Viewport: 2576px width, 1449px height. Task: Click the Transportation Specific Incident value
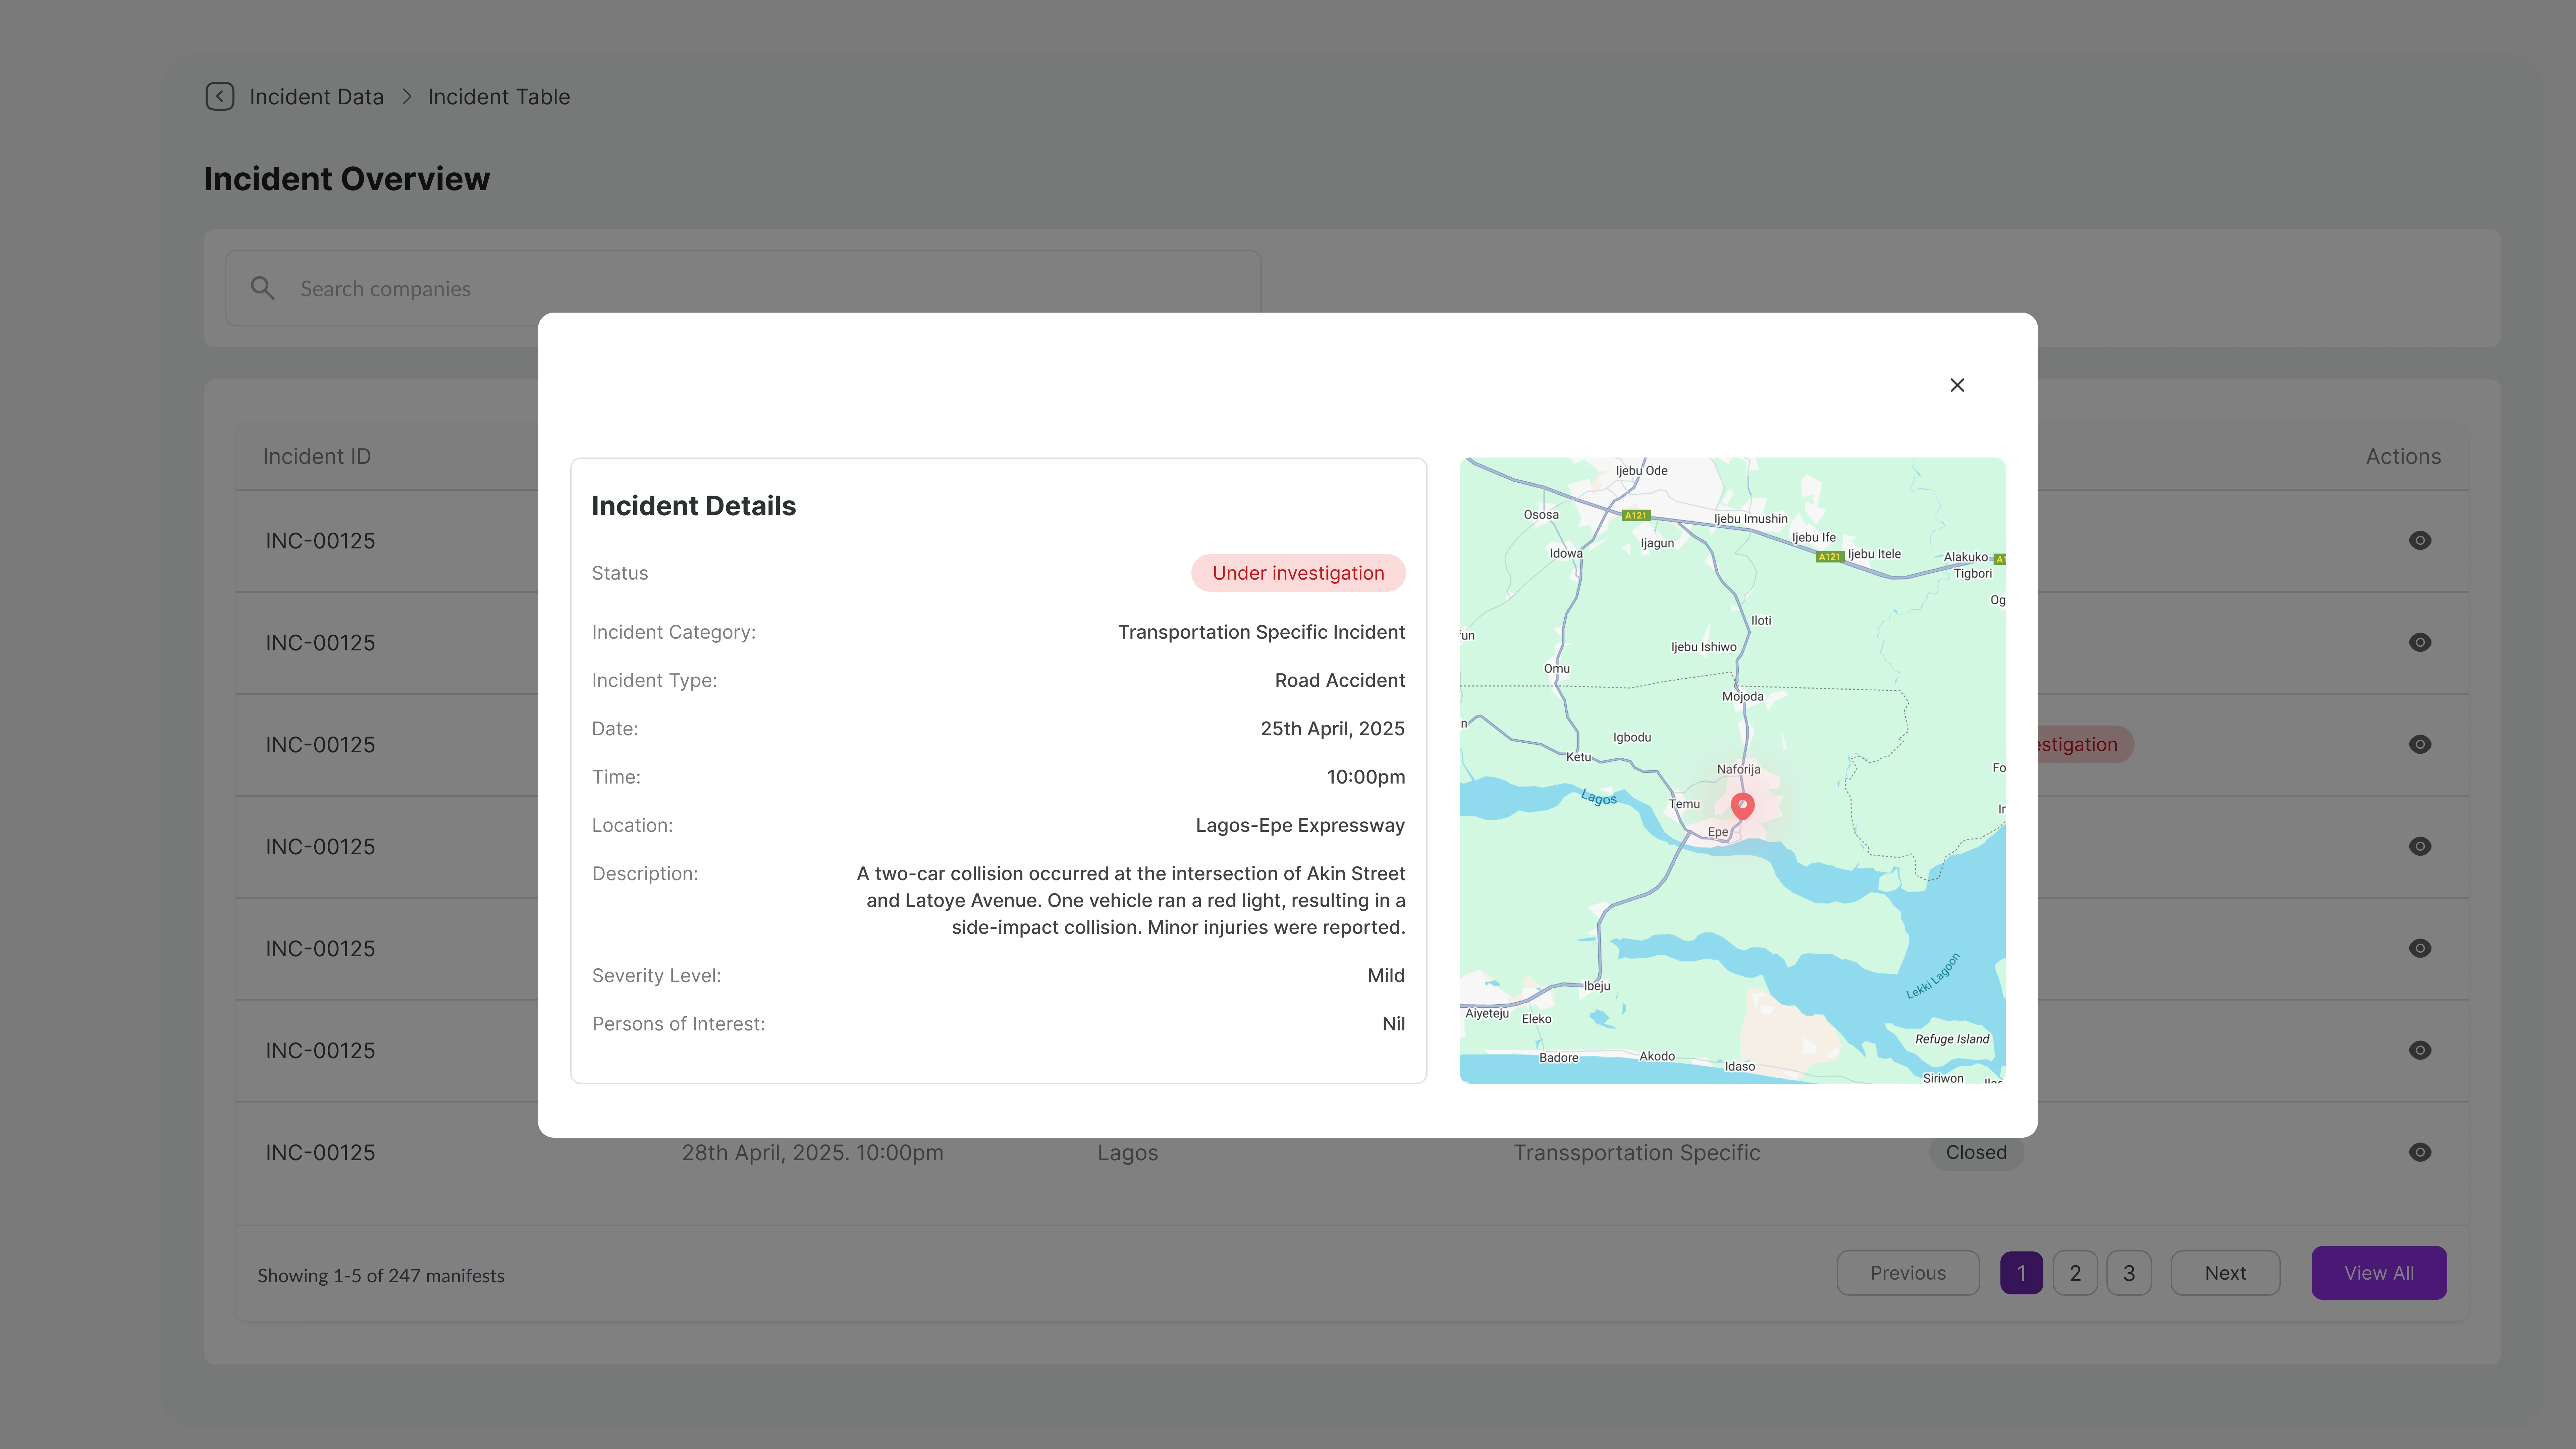(x=1261, y=632)
